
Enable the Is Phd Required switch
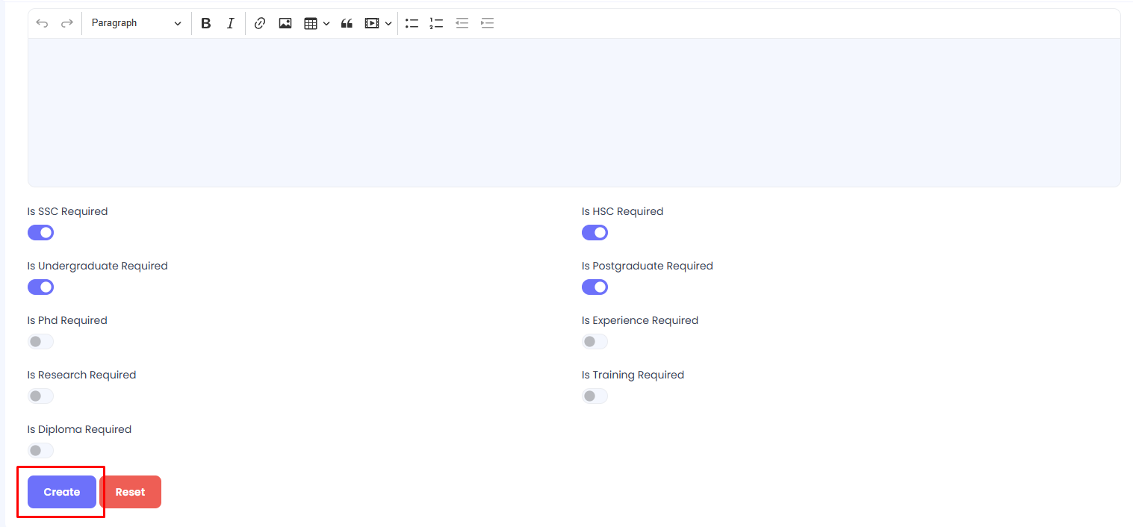coord(41,342)
